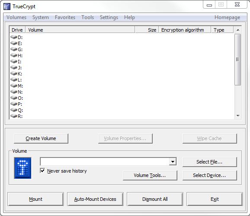Click the drive list scroll-down arrow

coord(238,116)
